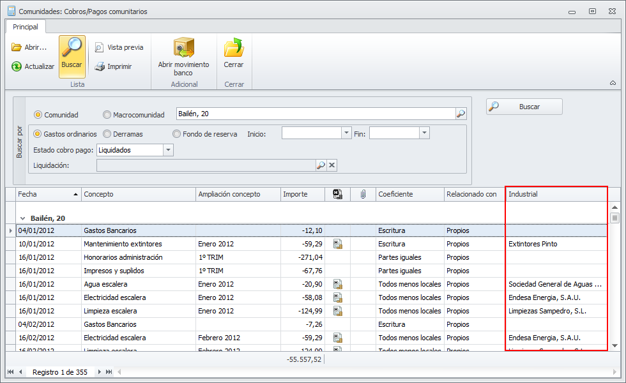626x383 pixels.
Task: Open the Fin date dropdown
Action: (x=424, y=133)
